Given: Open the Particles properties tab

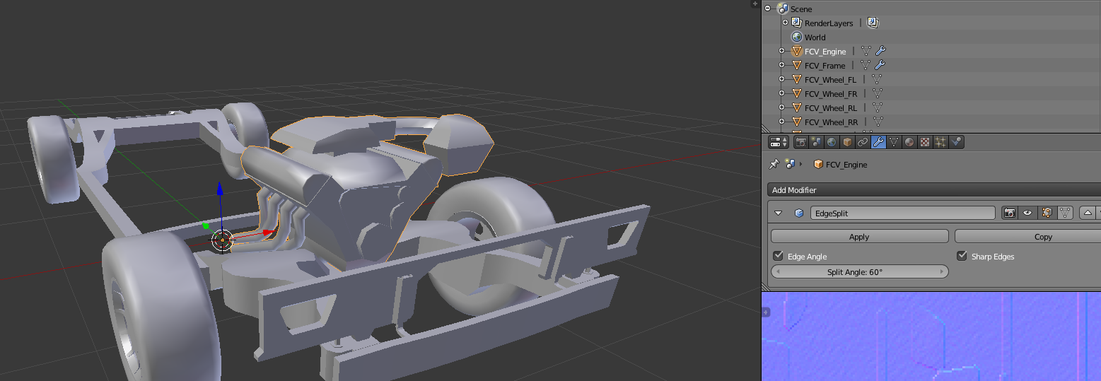Looking at the screenshot, I should [x=940, y=142].
